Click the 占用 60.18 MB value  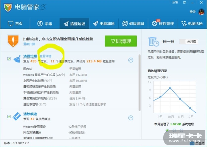78,81
